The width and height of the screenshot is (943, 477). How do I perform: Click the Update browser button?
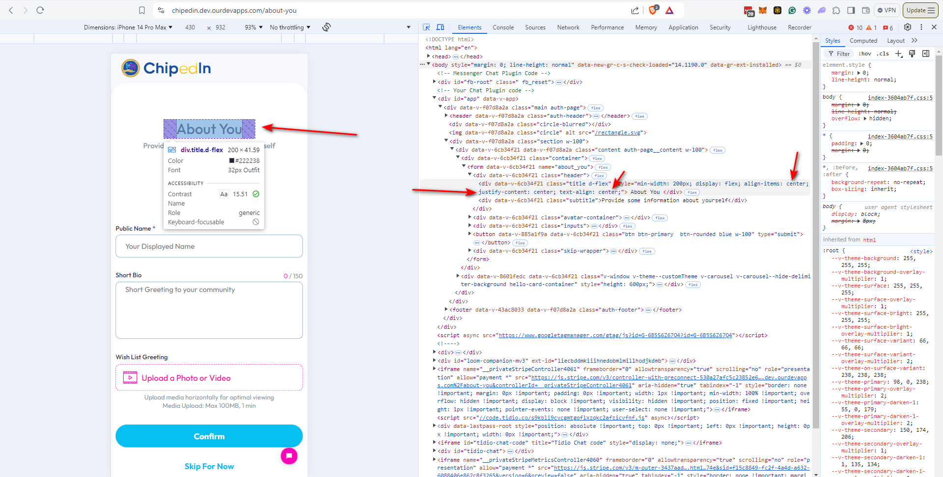tap(920, 10)
